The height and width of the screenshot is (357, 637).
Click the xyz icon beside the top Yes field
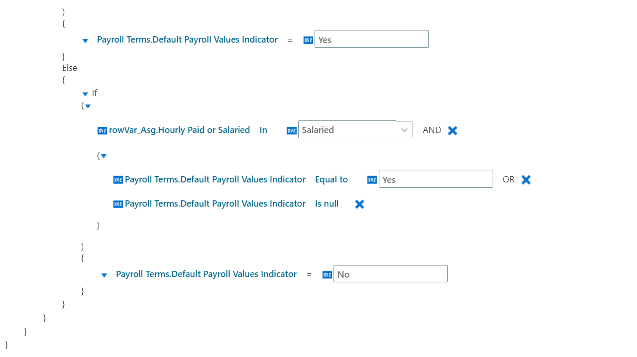(x=308, y=40)
